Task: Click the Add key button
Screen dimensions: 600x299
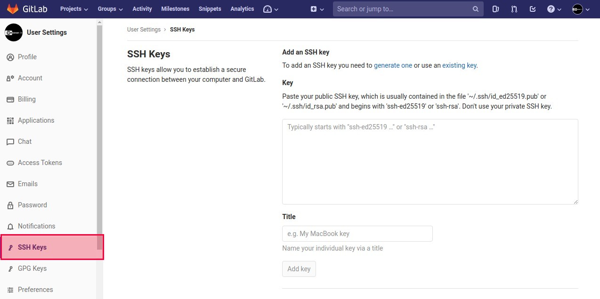Action: click(299, 269)
